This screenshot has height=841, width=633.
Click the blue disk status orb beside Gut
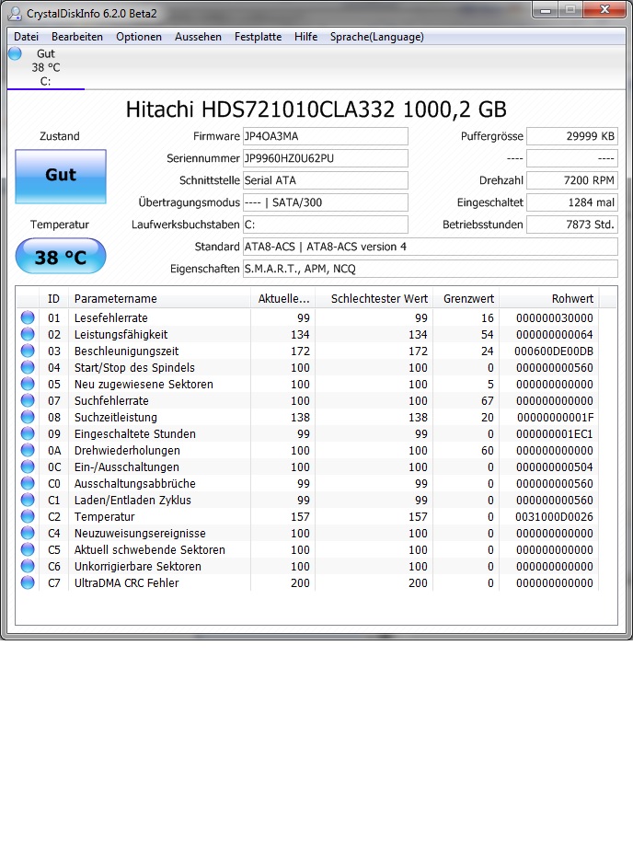coord(15,53)
